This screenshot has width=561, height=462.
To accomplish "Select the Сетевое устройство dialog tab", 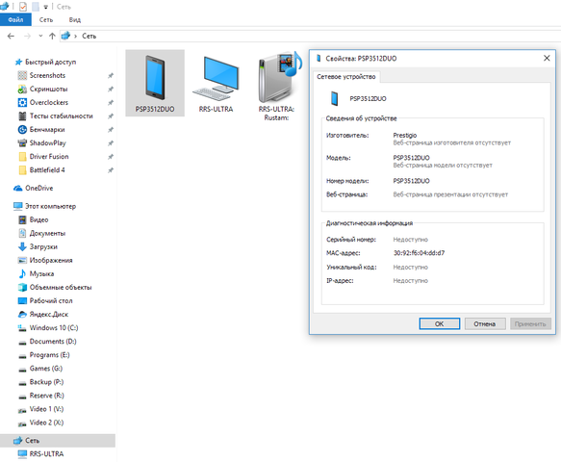I will (346, 77).
